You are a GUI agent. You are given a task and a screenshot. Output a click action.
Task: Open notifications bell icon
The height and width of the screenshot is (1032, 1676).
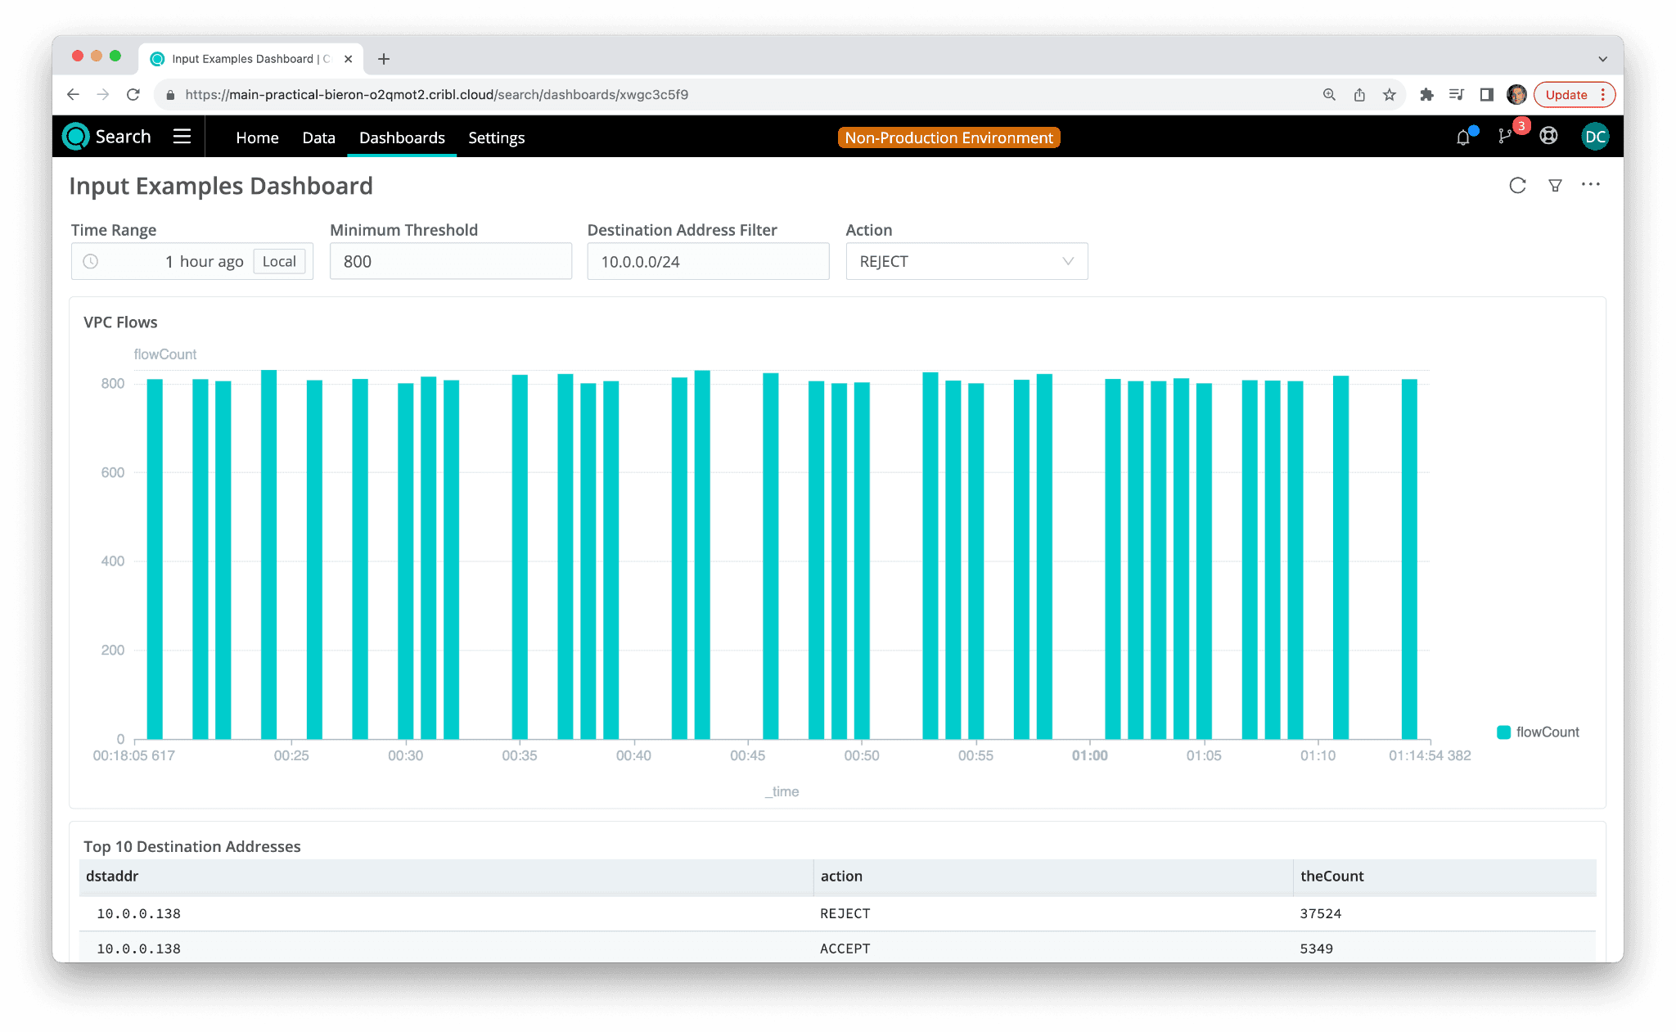click(1463, 137)
